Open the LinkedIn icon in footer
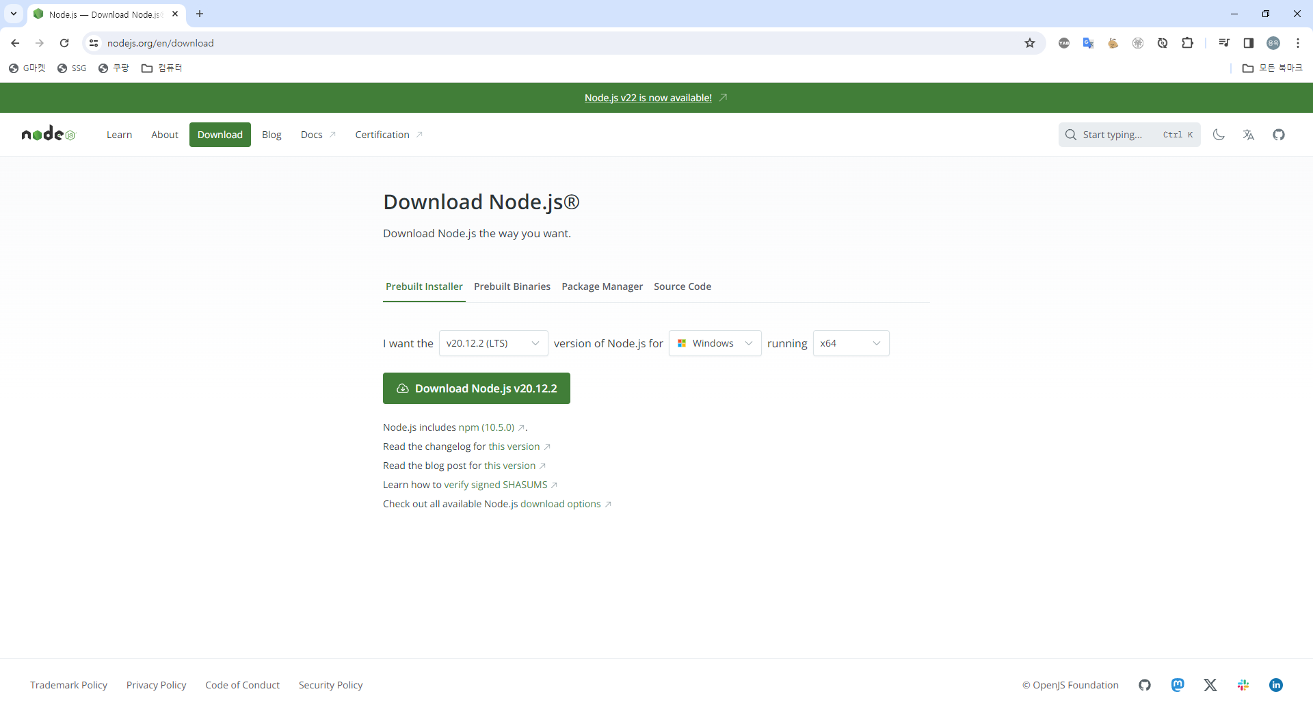This screenshot has width=1313, height=711. [x=1276, y=685]
